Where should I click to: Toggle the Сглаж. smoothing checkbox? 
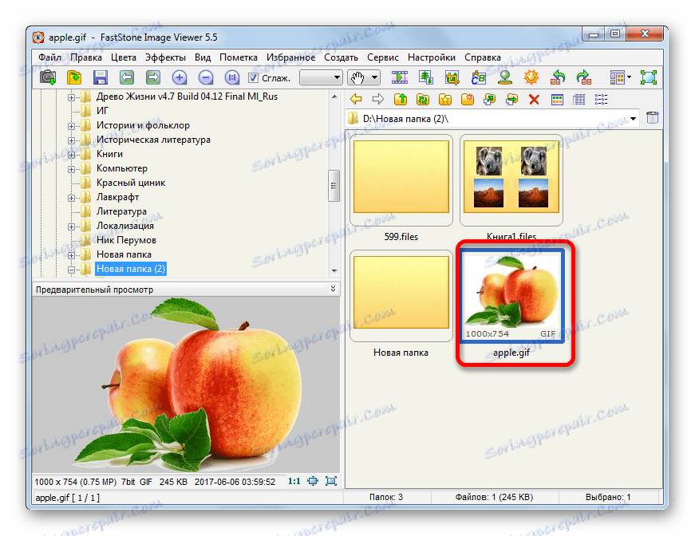[x=253, y=78]
